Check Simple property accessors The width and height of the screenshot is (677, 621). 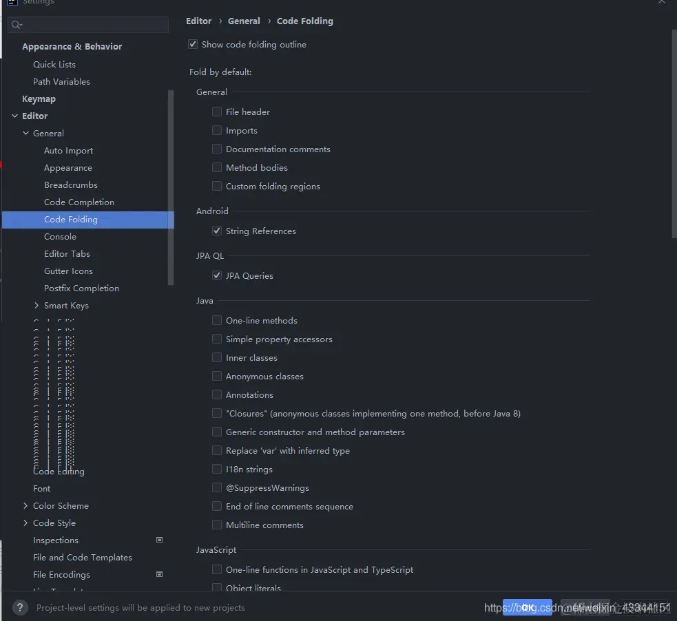[x=217, y=339]
